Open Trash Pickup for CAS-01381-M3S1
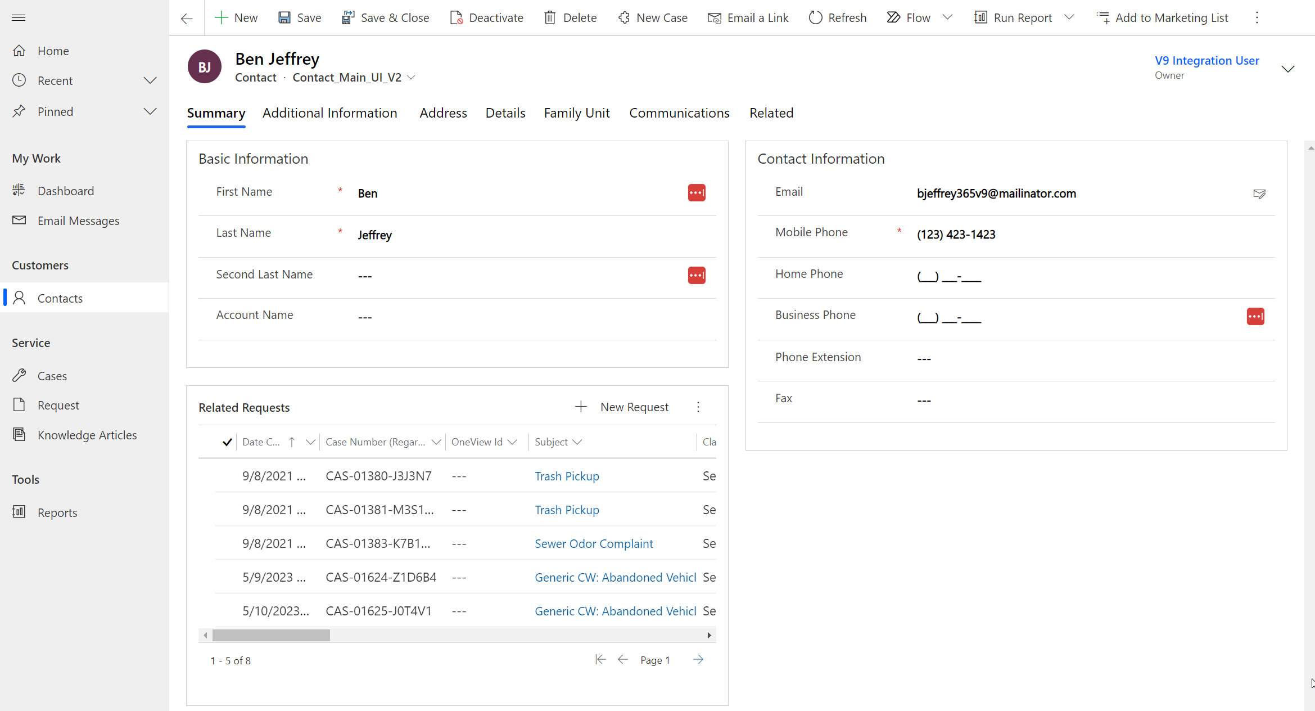Viewport: 1315px width, 711px height. [567, 510]
